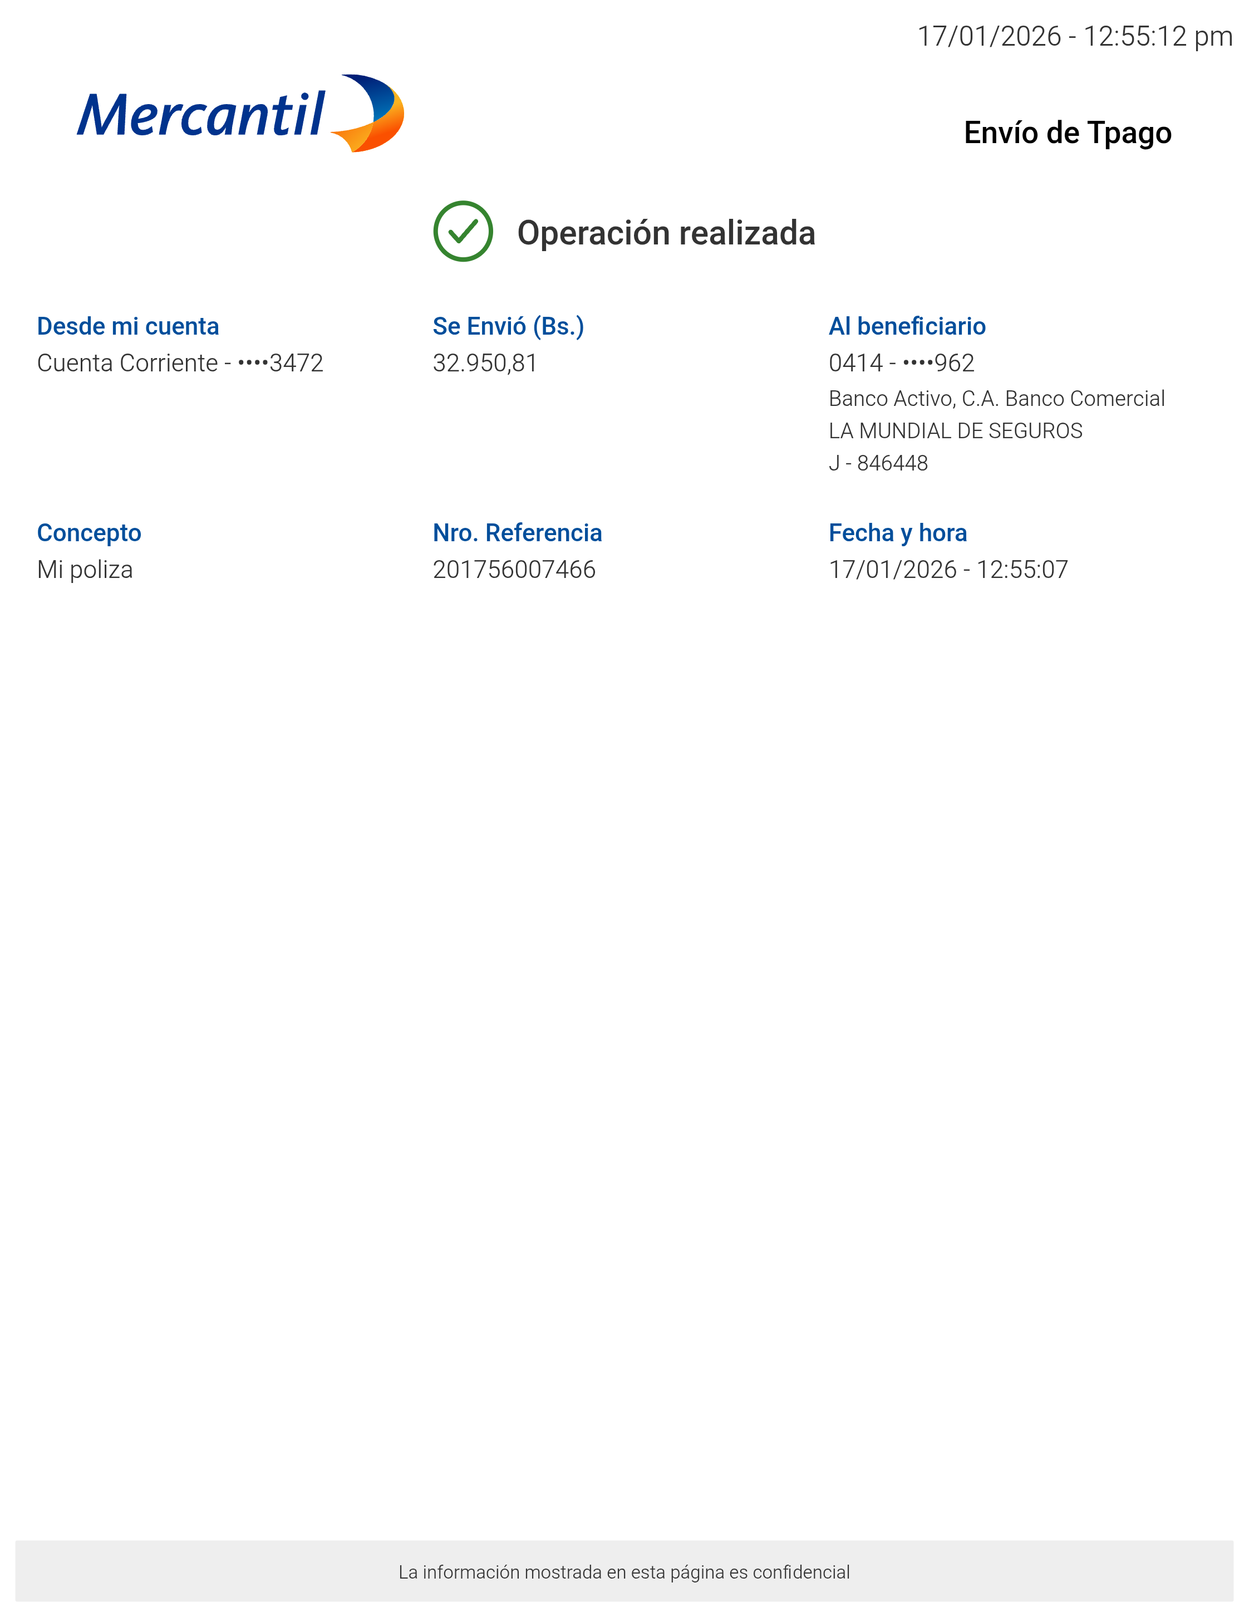
Task: Select the Concepto label
Action: click(89, 532)
